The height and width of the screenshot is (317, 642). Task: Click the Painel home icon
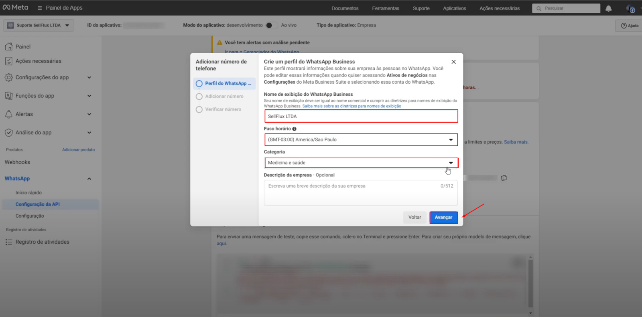(8, 47)
